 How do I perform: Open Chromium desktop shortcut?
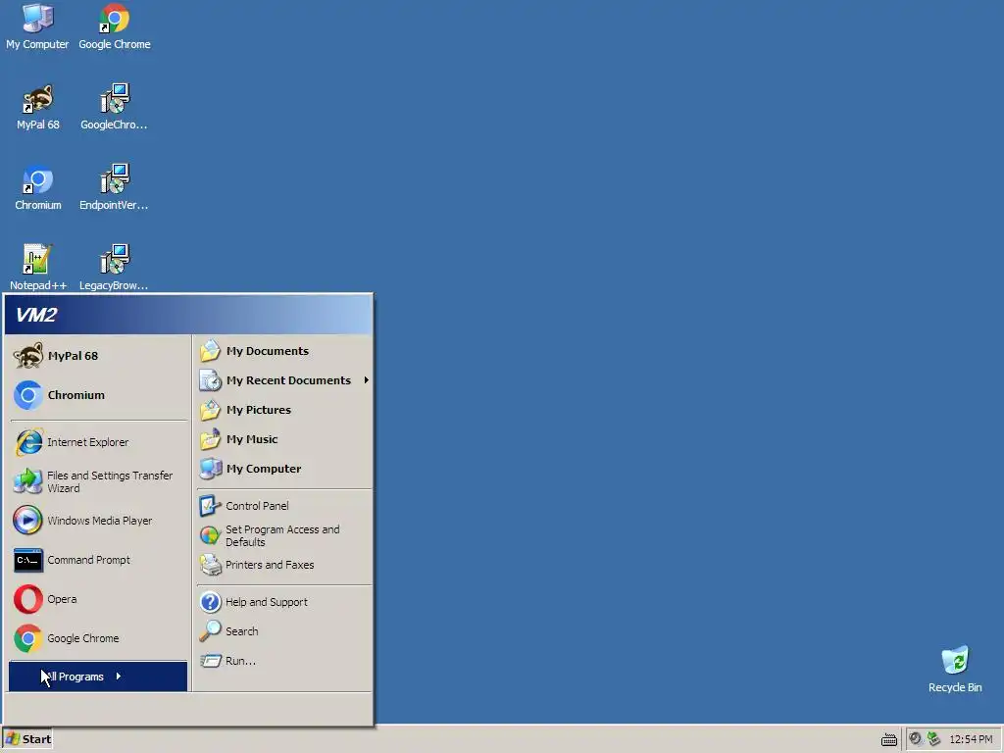[x=38, y=187]
